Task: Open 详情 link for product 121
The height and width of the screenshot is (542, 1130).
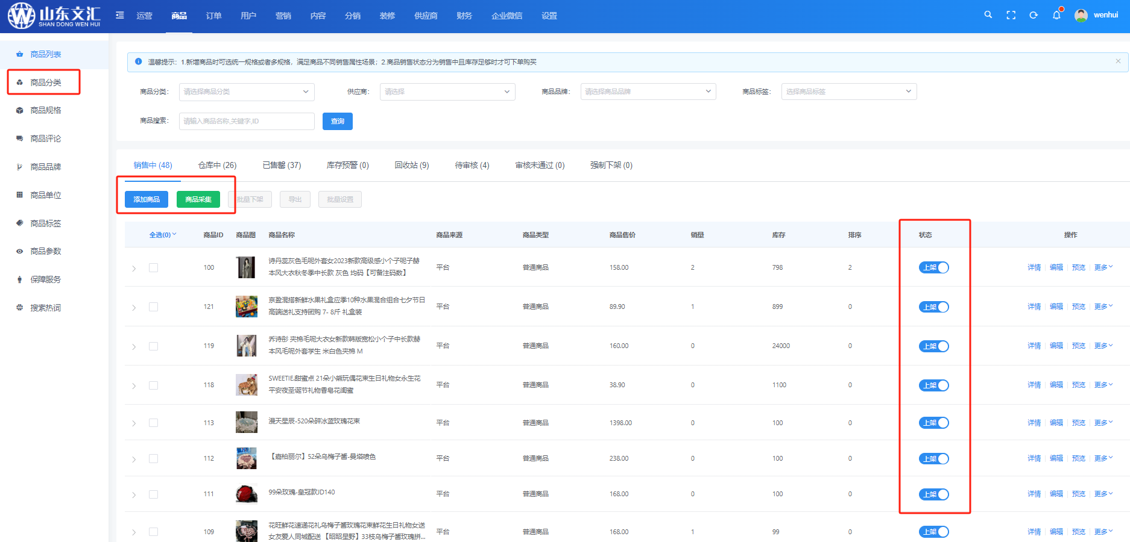Action: click(1034, 307)
